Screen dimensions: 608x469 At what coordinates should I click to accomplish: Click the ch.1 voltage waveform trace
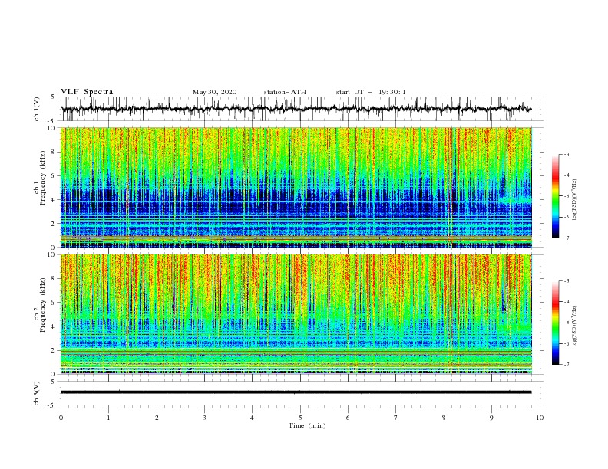coord(296,109)
